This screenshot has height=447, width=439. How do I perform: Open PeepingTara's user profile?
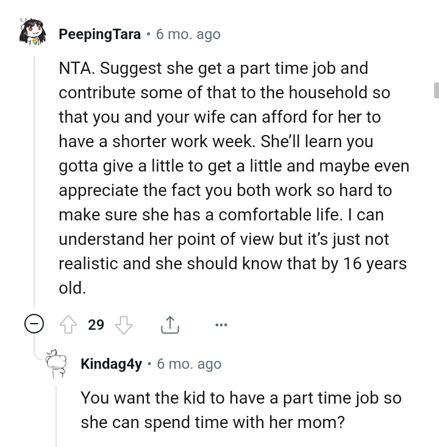pos(99,34)
